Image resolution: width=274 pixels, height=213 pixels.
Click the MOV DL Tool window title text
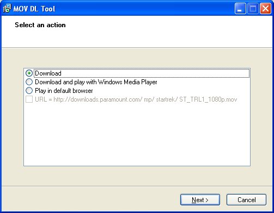[x=34, y=9]
